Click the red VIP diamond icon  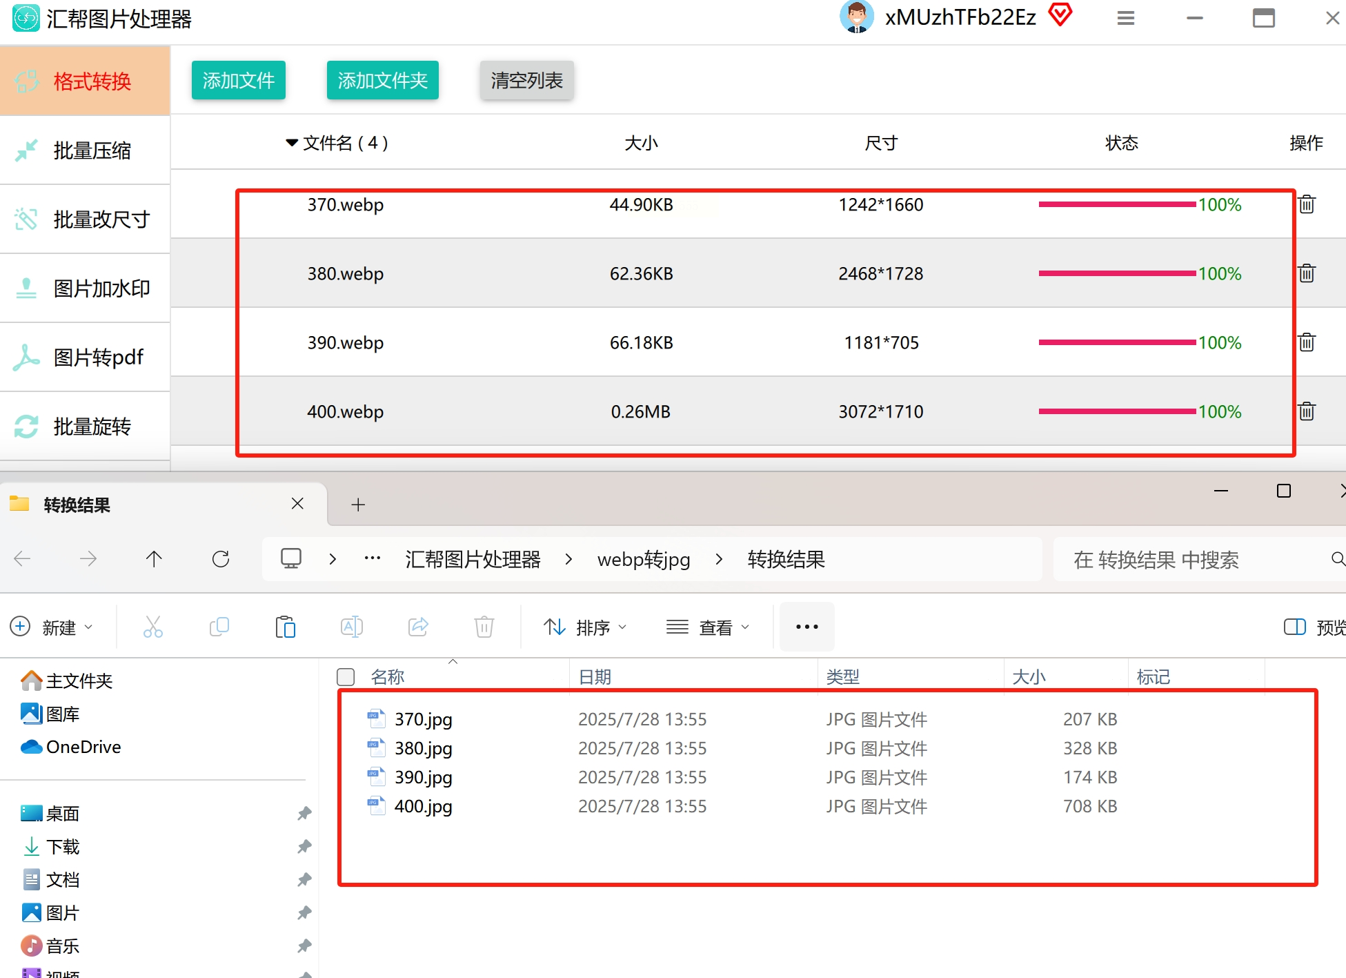[x=1060, y=14]
